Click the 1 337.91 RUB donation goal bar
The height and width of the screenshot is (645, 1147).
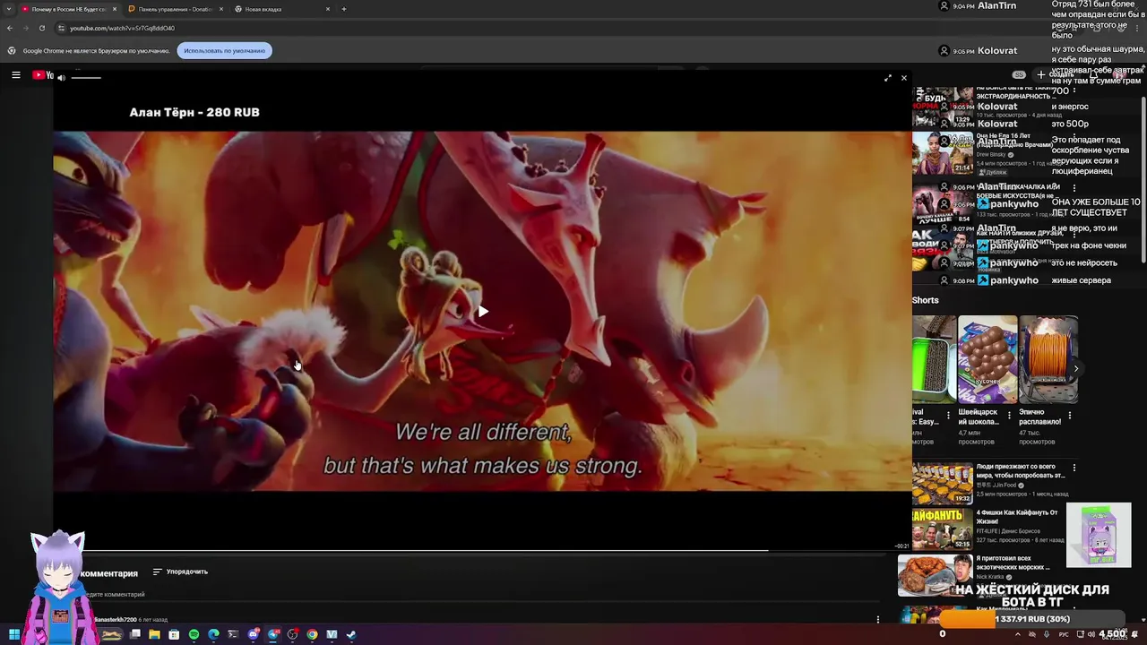tap(1031, 619)
